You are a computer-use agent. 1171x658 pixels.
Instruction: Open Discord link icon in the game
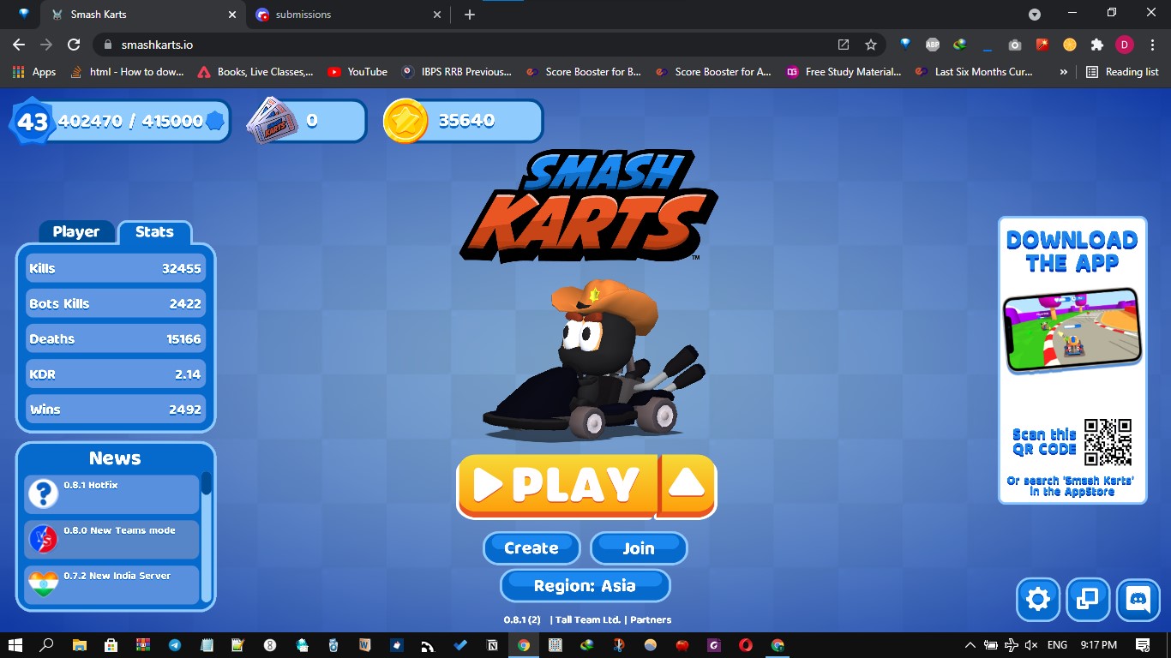coord(1138,599)
